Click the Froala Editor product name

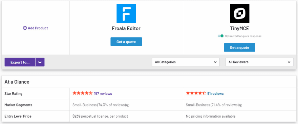pyautogui.click(x=126, y=29)
